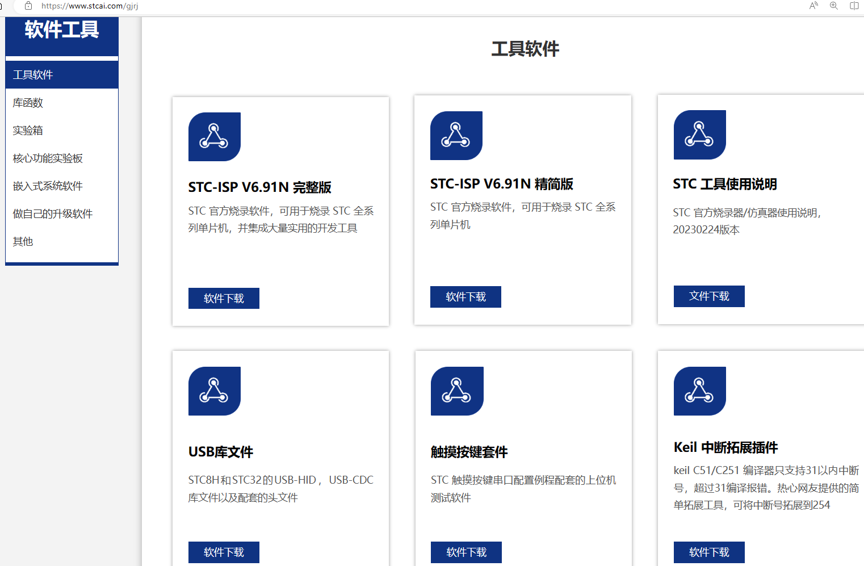Click the lock icon in the address bar
The width and height of the screenshot is (864, 566).
(x=28, y=6)
